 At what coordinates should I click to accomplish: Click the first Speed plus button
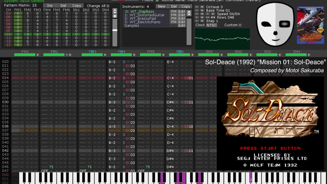(x=202, y=14)
